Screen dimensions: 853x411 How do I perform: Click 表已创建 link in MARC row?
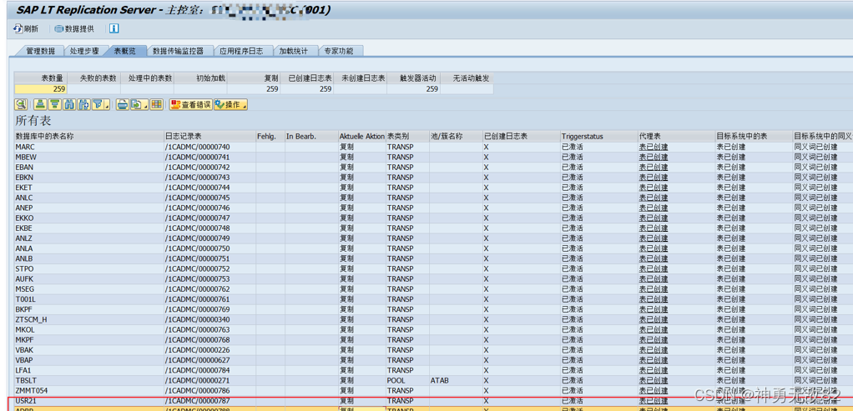point(654,147)
